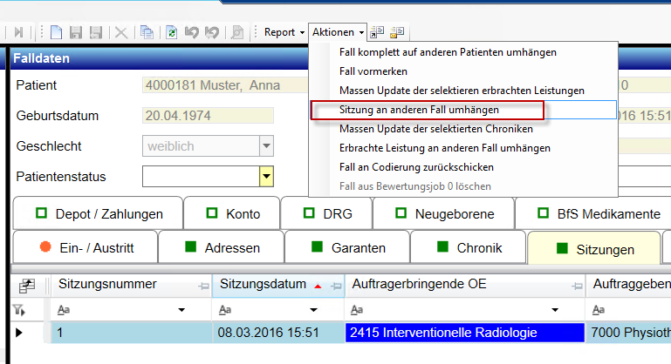Open the Ein- / Austritt tab
Image resolution: width=671 pixels, height=364 pixels.
pyautogui.click(x=86, y=247)
